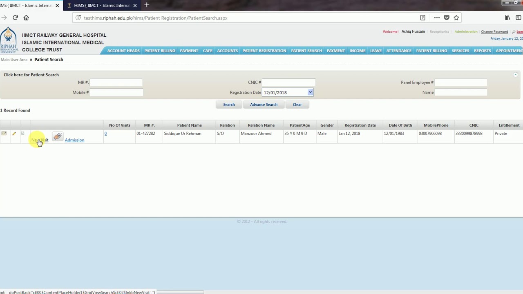Open the card icon in patient row
The height and width of the screenshot is (294, 523).
click(4, 134)
